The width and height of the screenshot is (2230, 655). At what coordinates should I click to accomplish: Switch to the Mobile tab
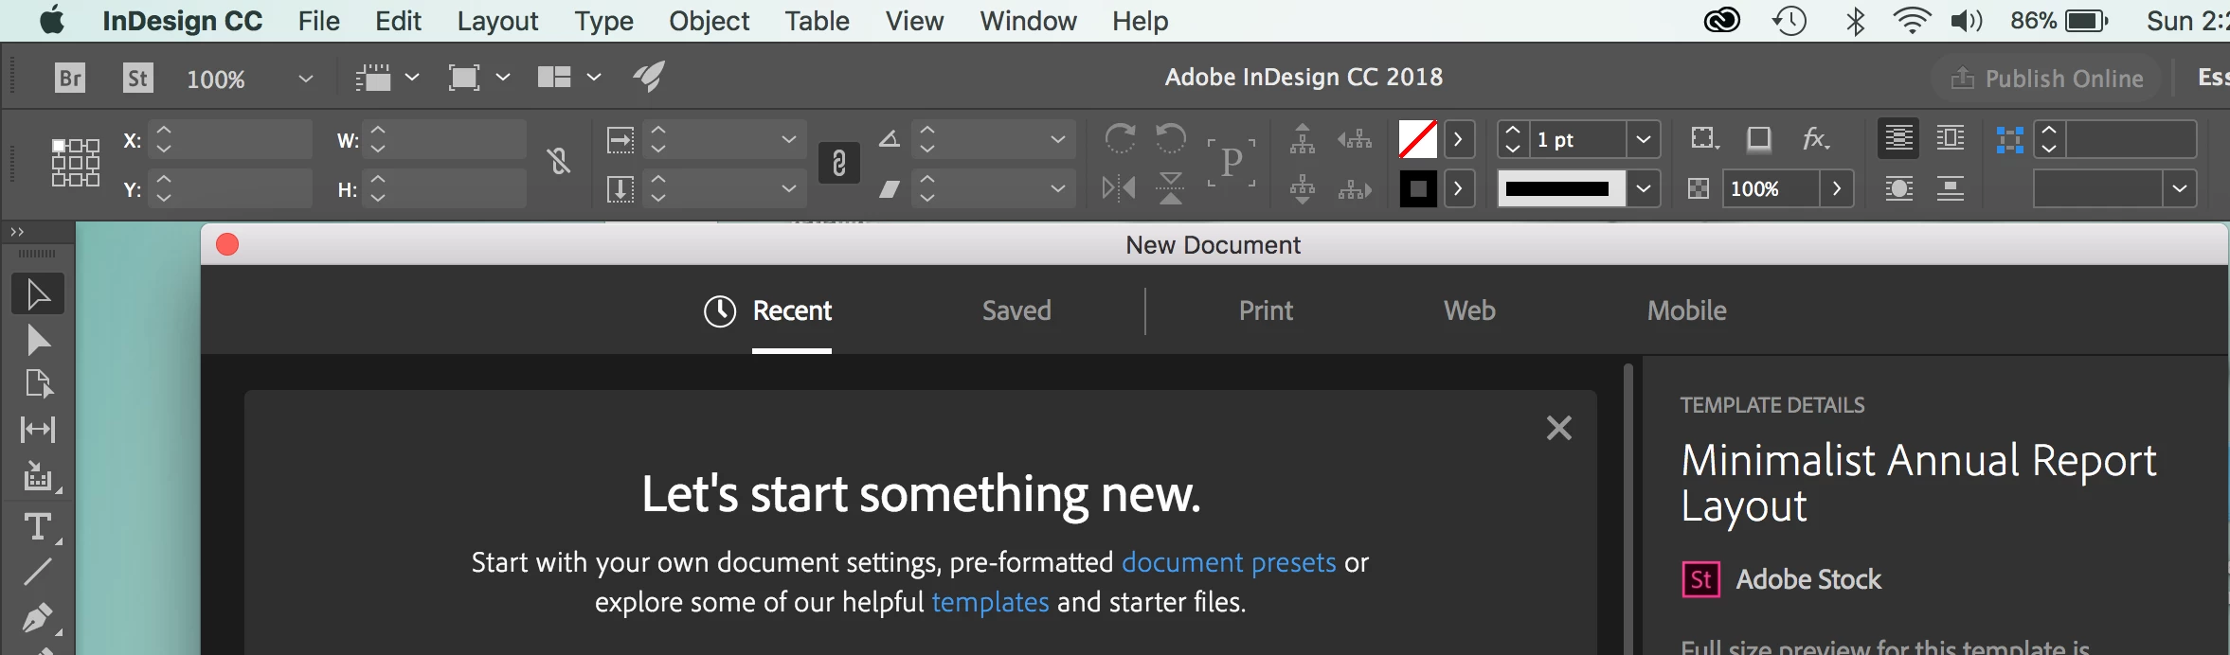tap(1686, 310)
